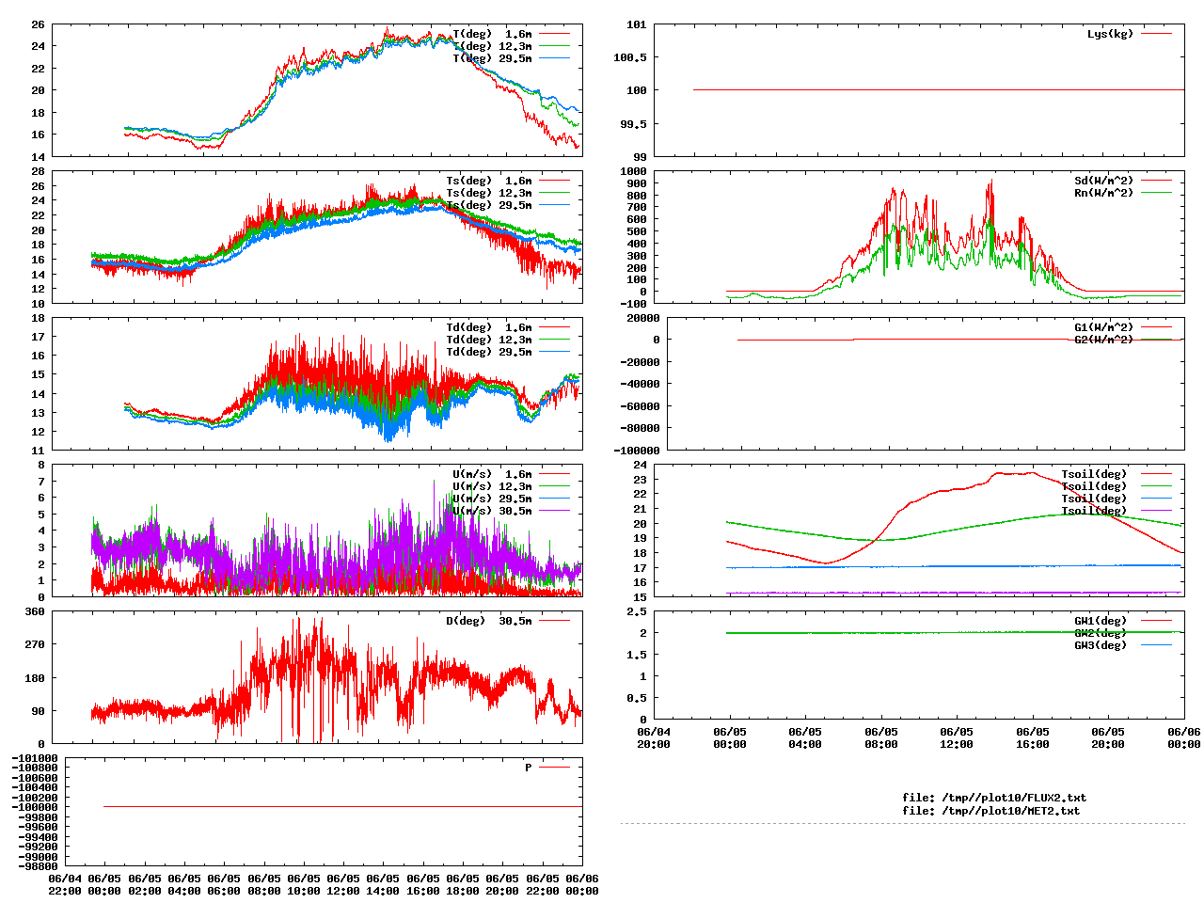The height and width of the screenshot is (903, 1204).
Task: Click the GW1(deg) legend label
Action: point(1101,621)
